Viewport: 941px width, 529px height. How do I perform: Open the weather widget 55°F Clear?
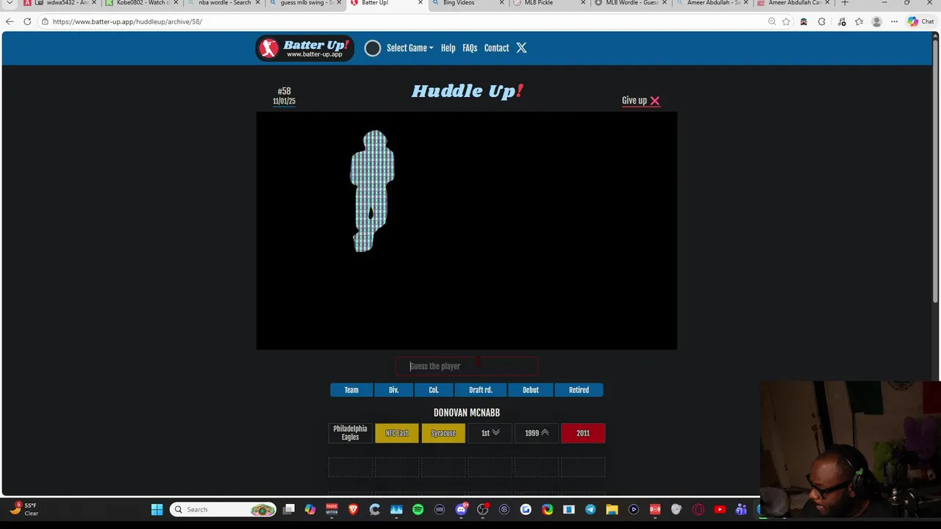pyautogui.click(x=24, y=509)
